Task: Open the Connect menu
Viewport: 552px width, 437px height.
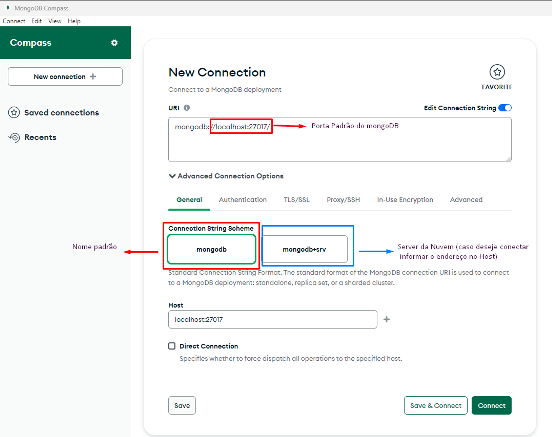Action: pyautogui.click(x=14, y=21)
